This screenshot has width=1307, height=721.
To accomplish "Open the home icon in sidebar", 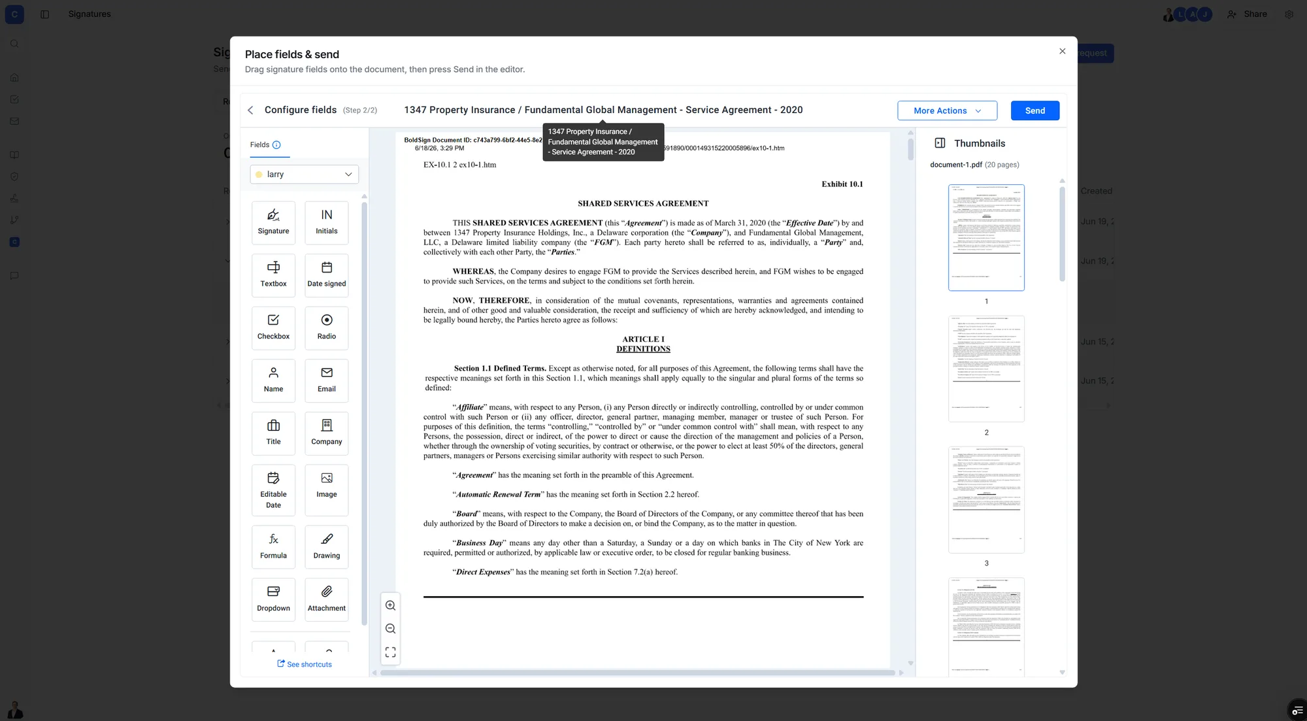I will (14, 77).
